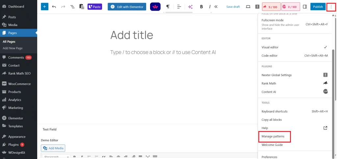
Task: Open the Paragraph format dropdown
Action: pyautogui.click(x=55, y=157)
